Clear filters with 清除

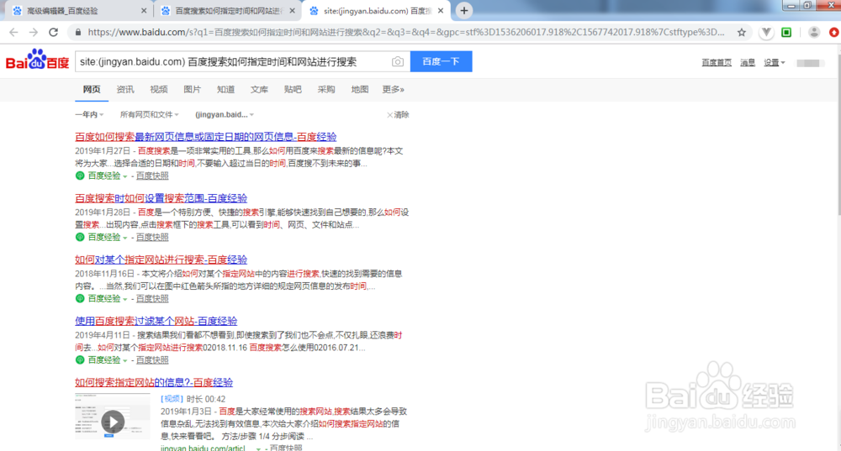coord(402,114)
